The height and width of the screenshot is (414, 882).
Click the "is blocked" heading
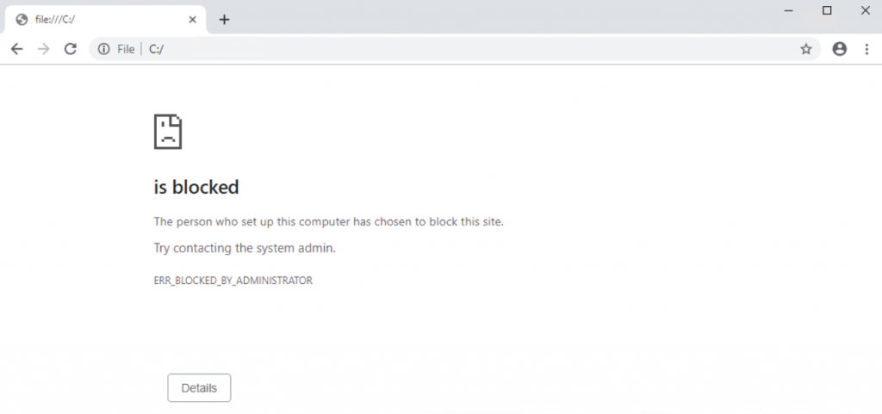pos(196,186)
